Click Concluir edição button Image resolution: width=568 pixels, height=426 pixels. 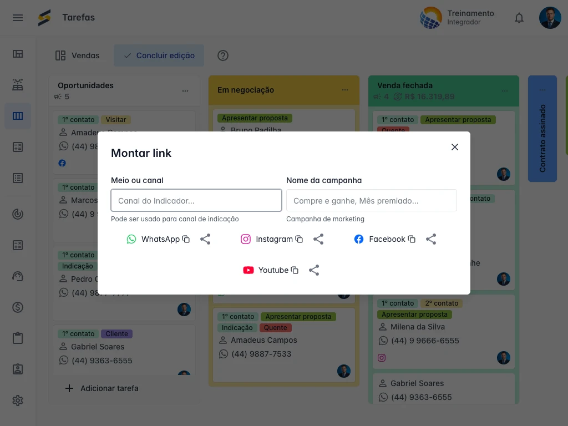[159, 55]
